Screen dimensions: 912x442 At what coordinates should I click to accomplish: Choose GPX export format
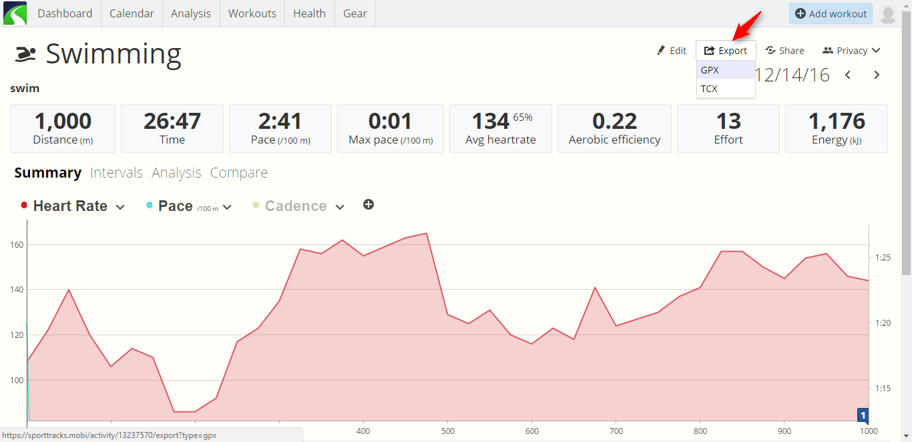726,70
